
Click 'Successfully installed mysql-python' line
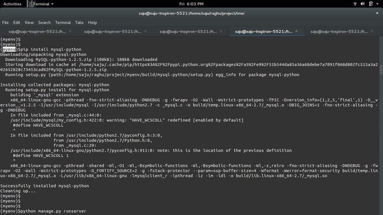click(x=45, y=186)
